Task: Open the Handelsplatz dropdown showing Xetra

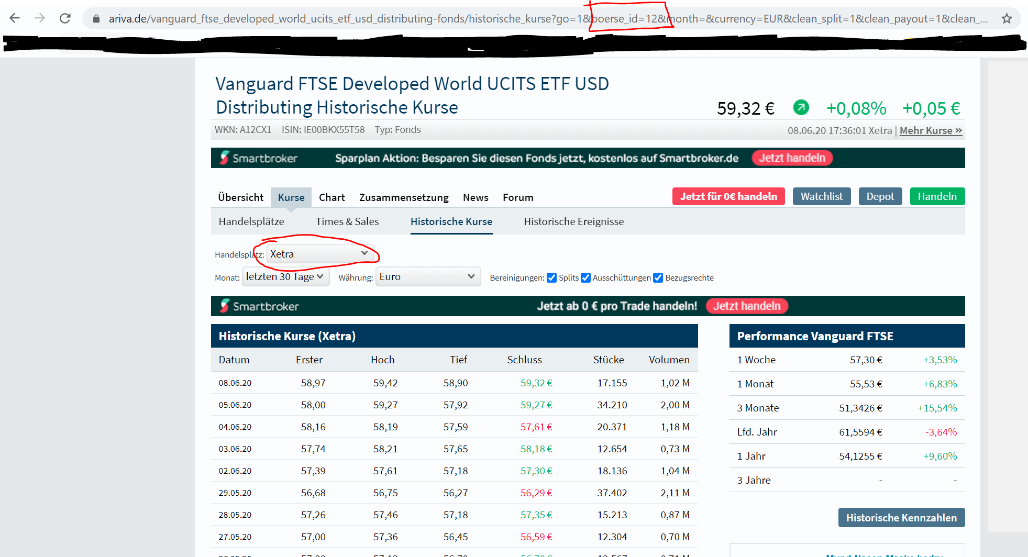Action: [x=319, y=254]
